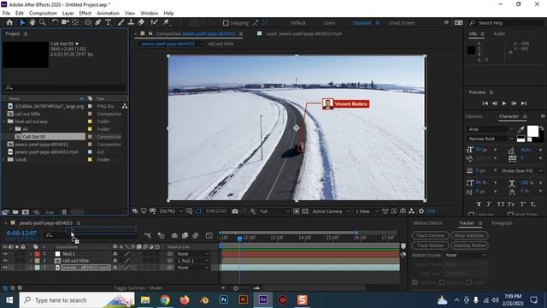Screen dimensions: 547x308
Task: Select the Home icon in toolbar
Action: point(9,23)
